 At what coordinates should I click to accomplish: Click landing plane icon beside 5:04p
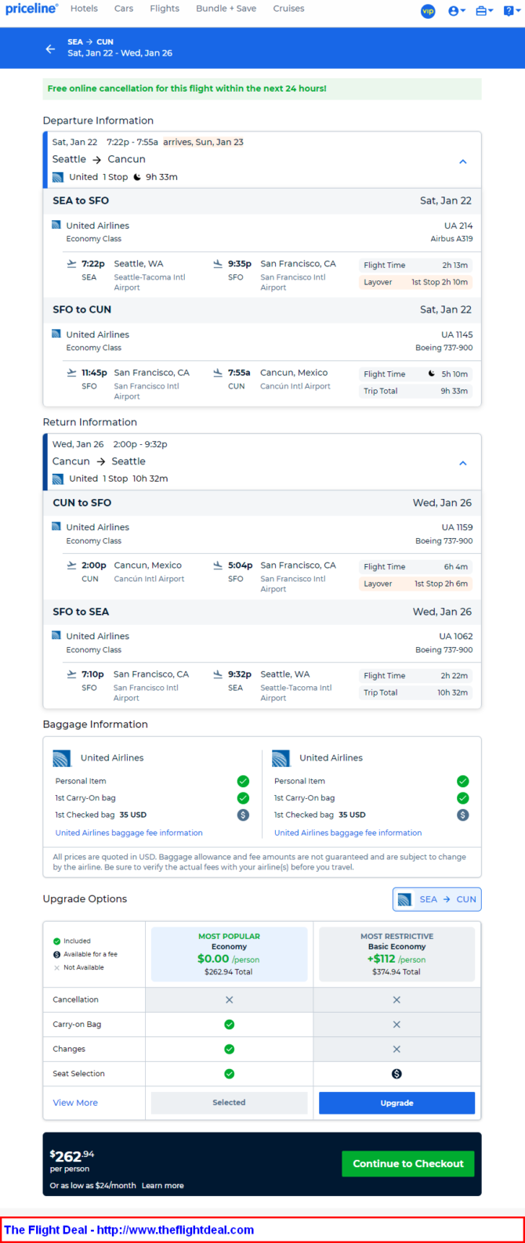click(x=218, y=565)
